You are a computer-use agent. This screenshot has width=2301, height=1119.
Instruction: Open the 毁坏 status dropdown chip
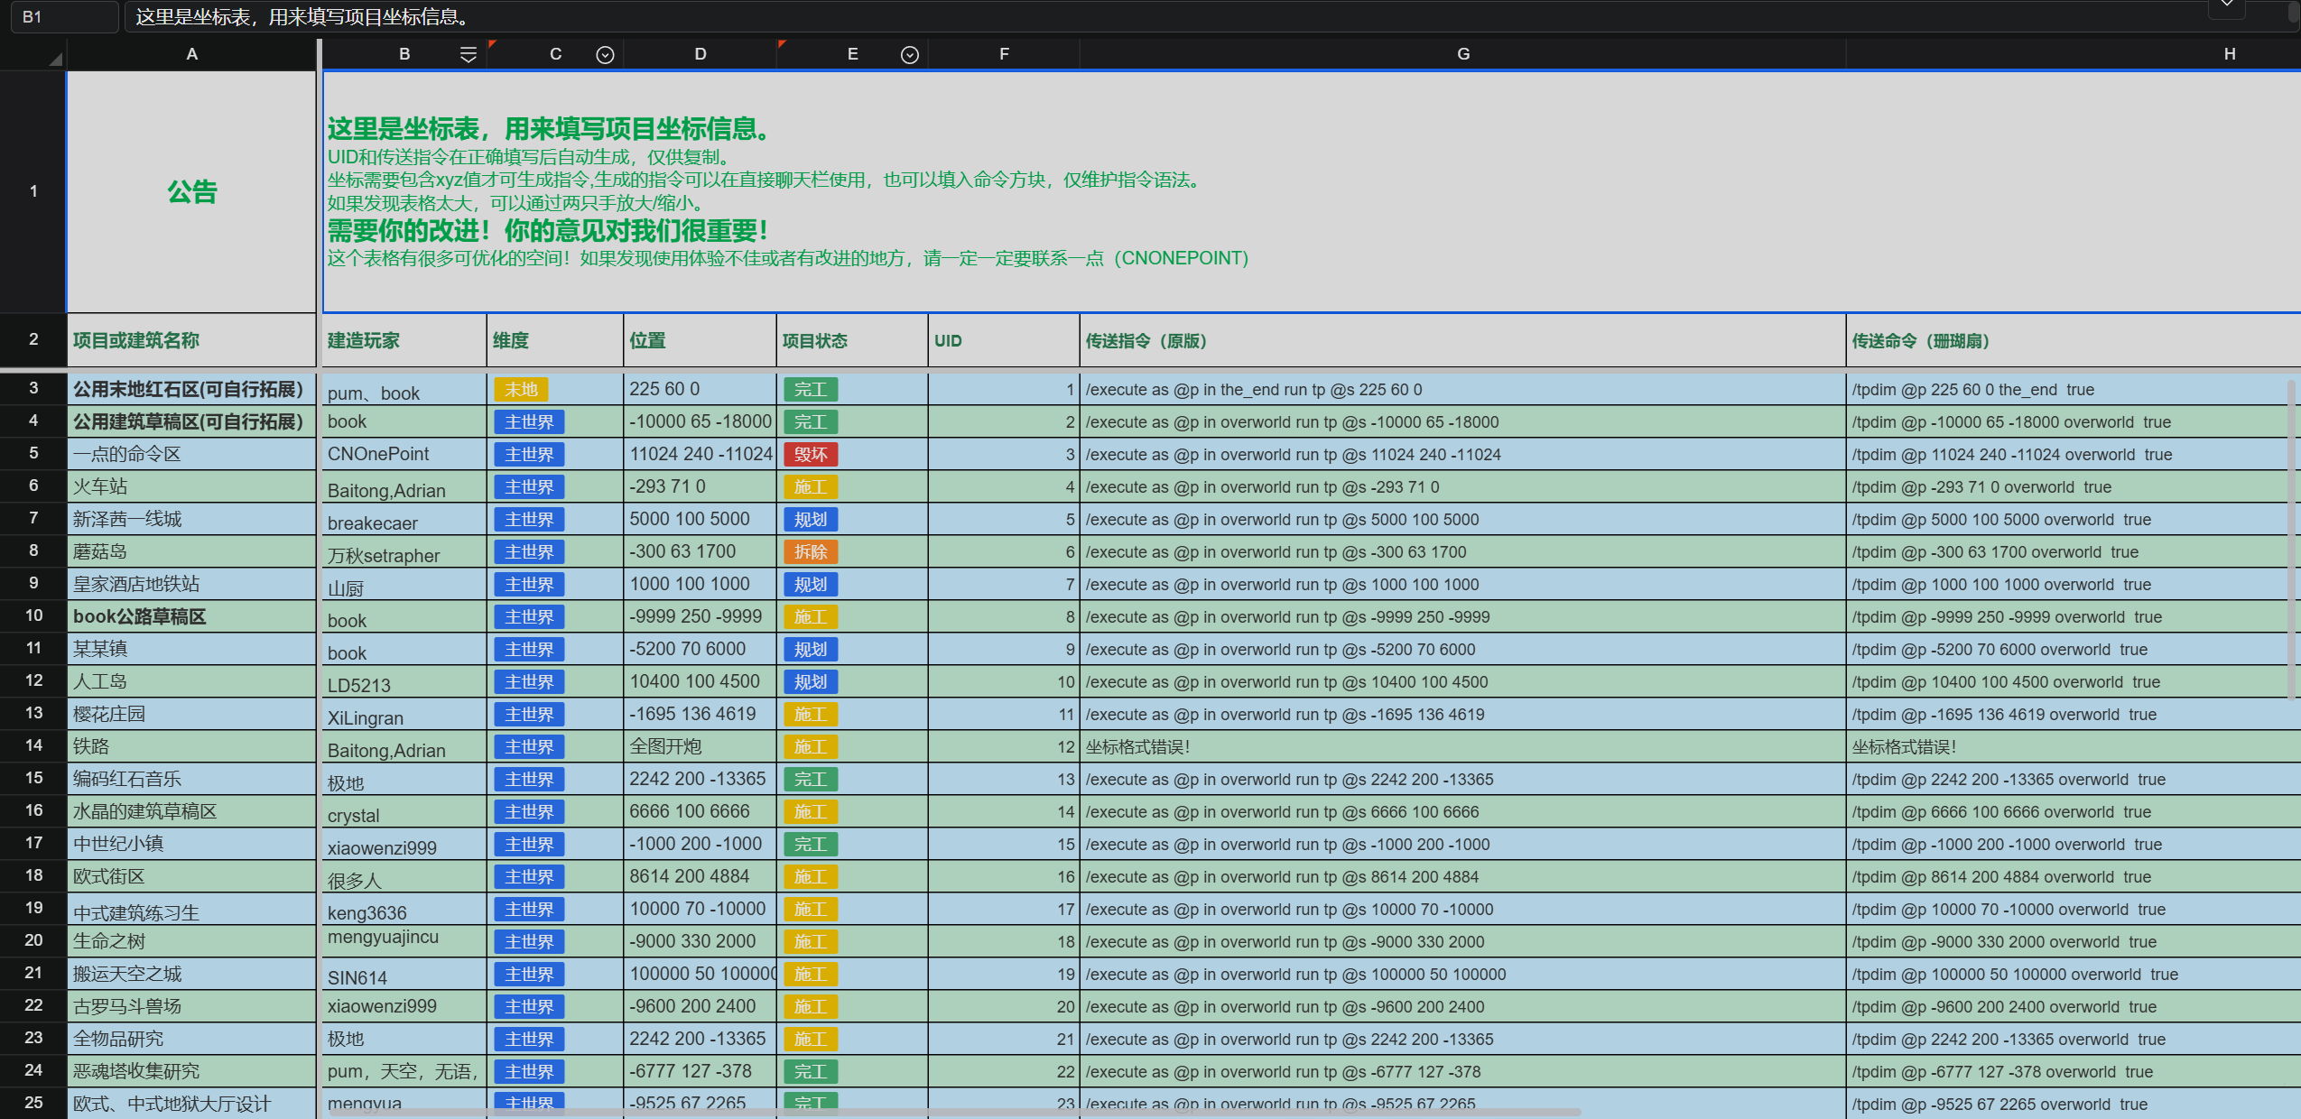click(x=811, y=454)
